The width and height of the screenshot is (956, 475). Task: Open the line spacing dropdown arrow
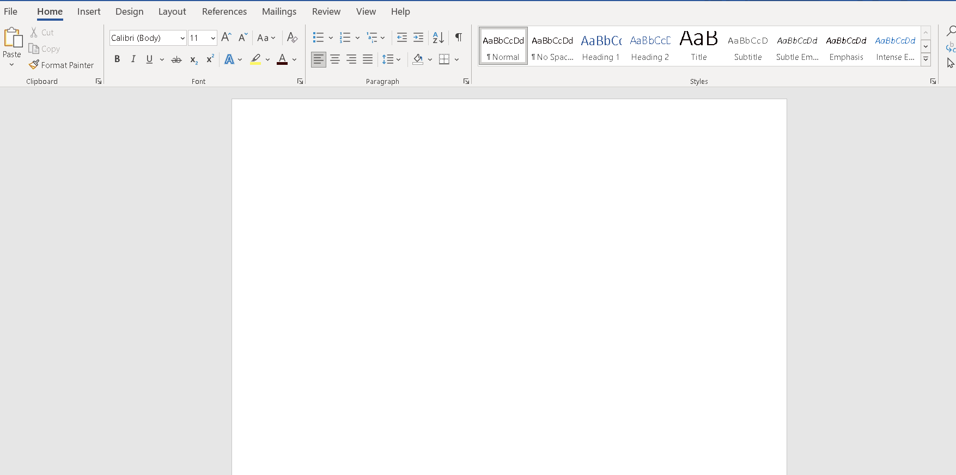coord(399,59)
